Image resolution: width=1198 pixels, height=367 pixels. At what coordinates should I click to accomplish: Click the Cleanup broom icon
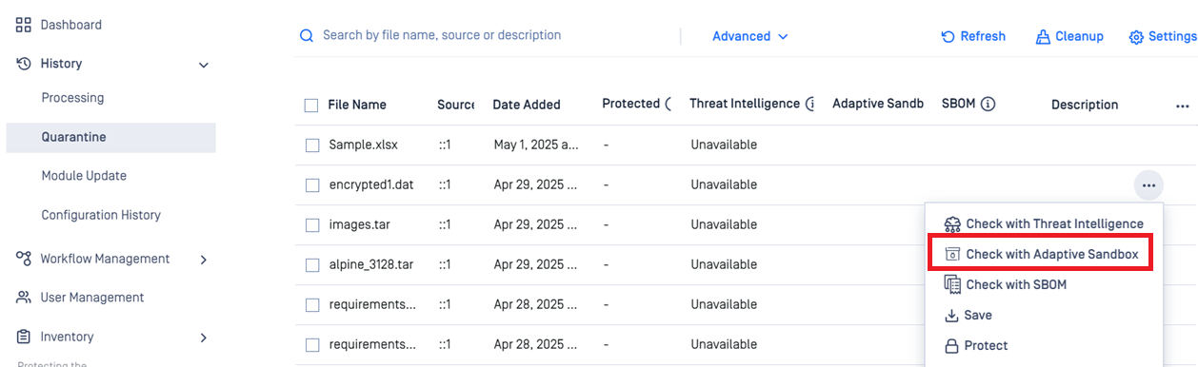[x=1043, y=36]
